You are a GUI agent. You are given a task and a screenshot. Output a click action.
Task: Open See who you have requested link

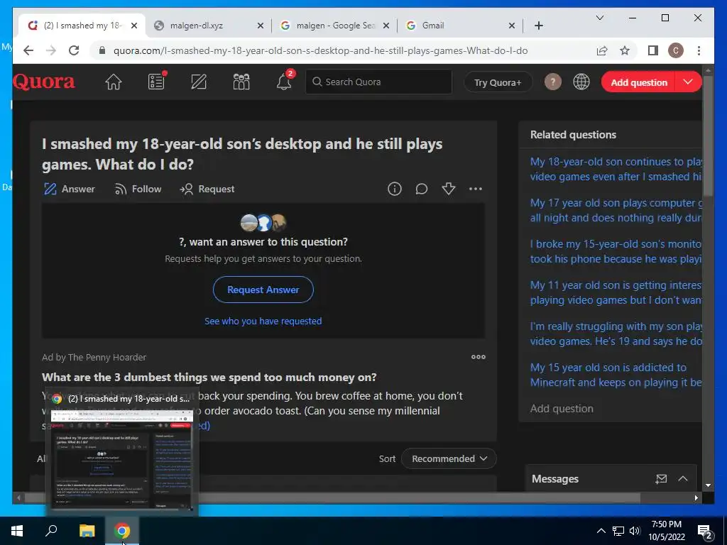263,321
